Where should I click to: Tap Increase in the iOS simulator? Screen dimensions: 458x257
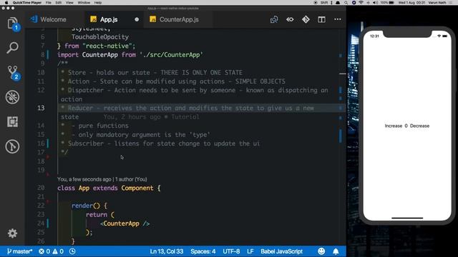[x=394, y=126]
